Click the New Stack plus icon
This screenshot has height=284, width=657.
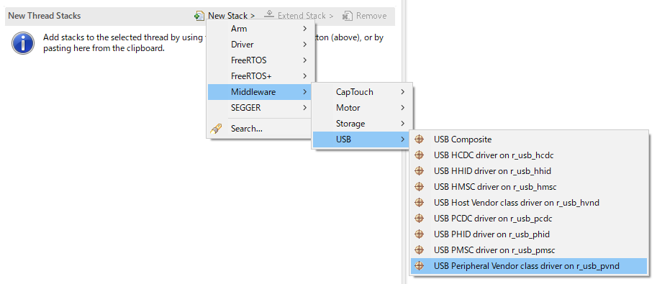pos(199,16)
